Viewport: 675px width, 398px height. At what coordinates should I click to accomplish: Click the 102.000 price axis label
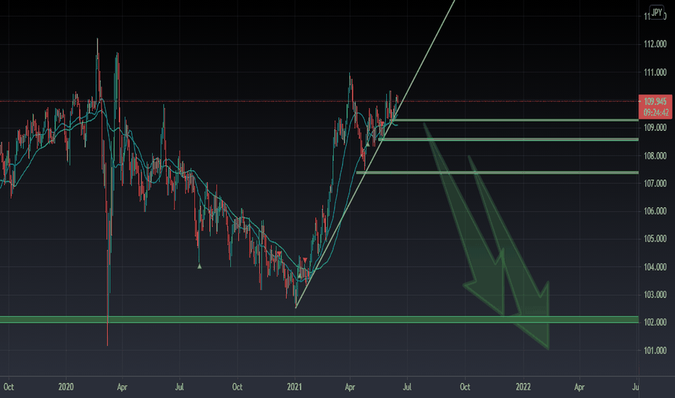pyautogui.click(x=655, y=322)
